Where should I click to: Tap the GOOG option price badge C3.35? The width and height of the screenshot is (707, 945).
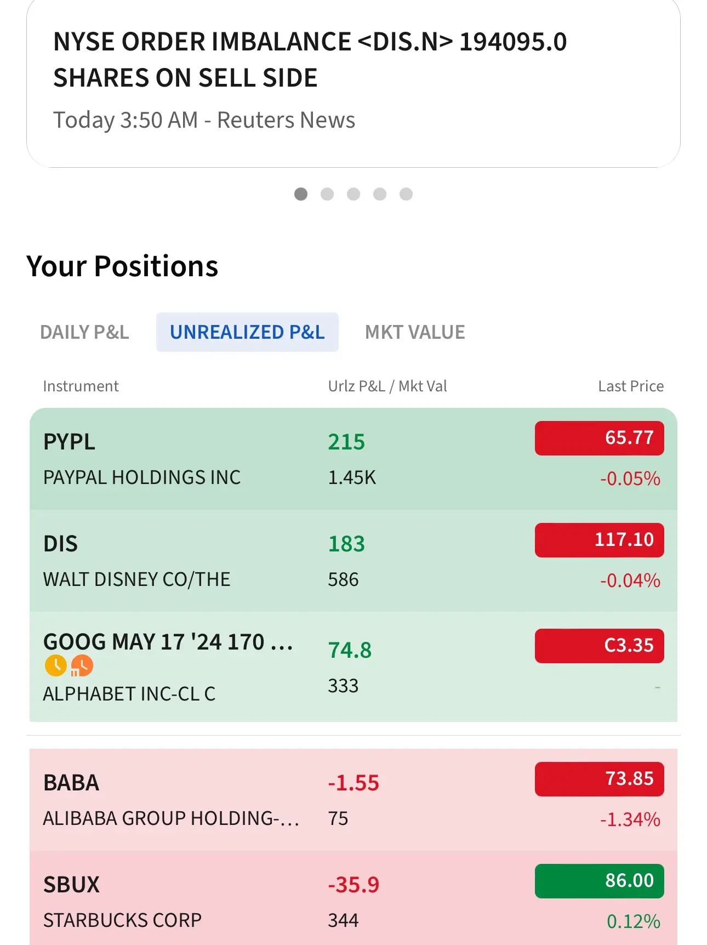(x=599, y=646)
